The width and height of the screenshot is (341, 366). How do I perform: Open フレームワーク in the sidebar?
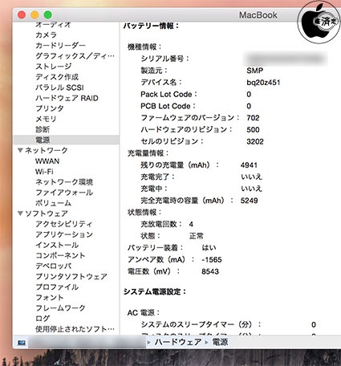point(60,308)
